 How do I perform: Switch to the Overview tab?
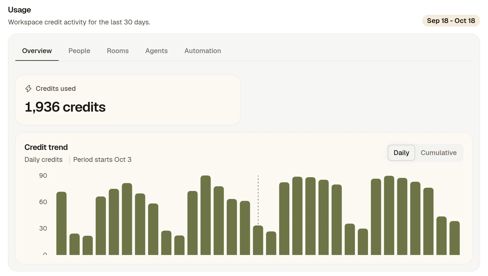click(37, 51)
